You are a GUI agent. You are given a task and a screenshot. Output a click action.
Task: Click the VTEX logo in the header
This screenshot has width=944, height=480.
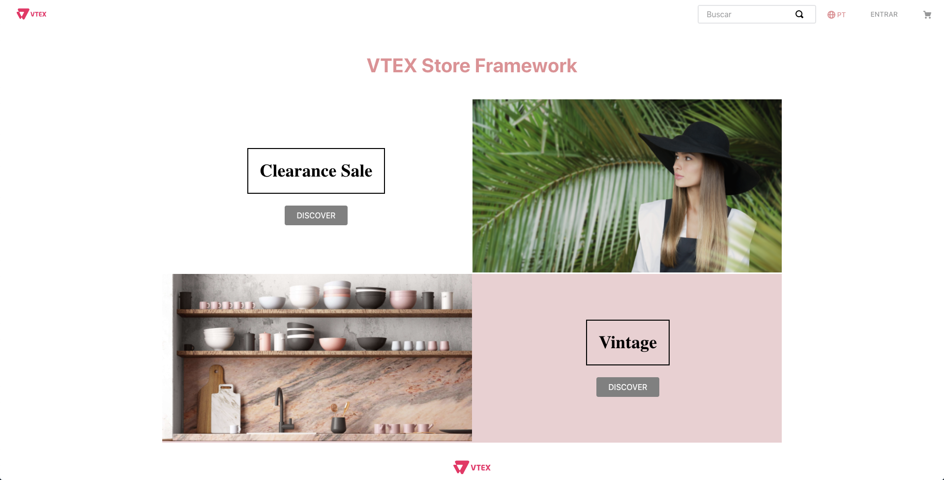31,14
